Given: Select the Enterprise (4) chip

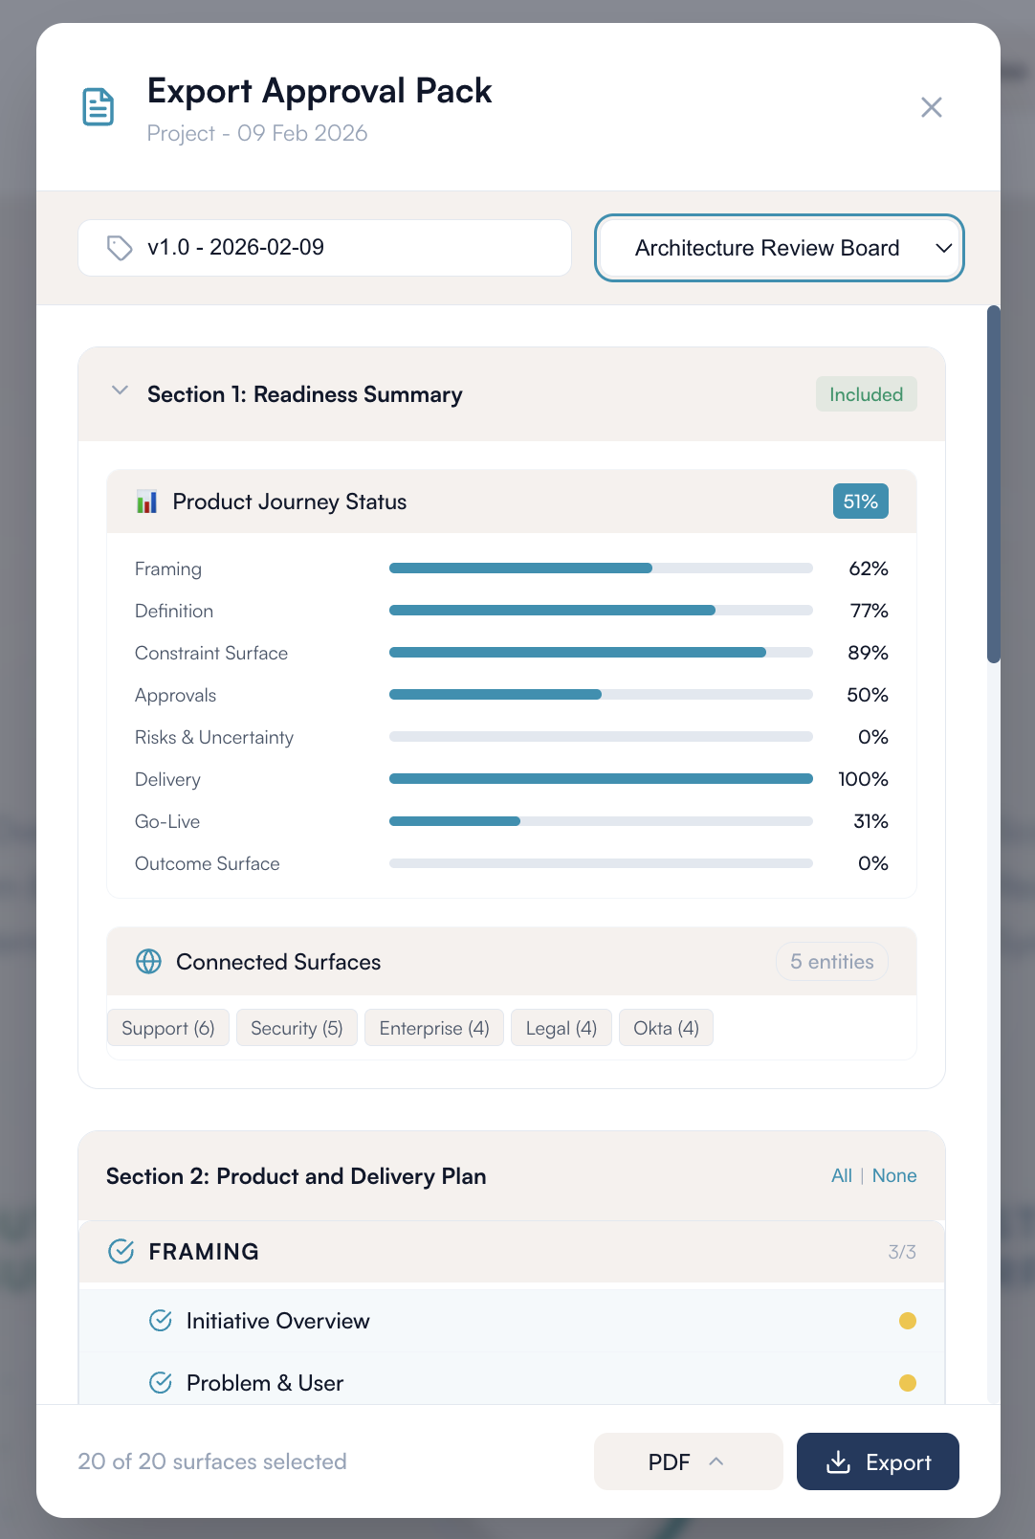Looking at the screenshot, I should [434, 1028].
